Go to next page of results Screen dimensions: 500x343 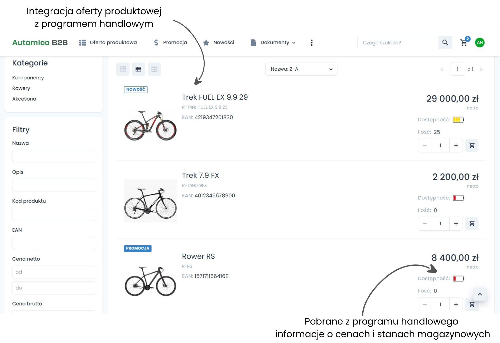481,69
